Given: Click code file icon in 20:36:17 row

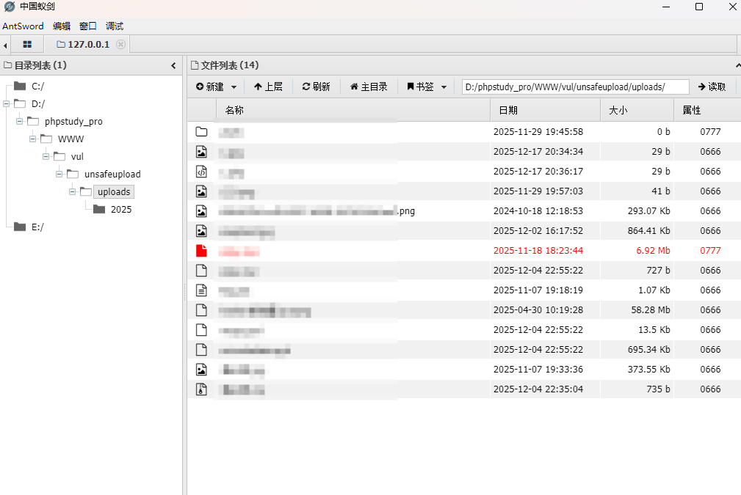Looking at the screenshot, I should (x=201, y=172).
